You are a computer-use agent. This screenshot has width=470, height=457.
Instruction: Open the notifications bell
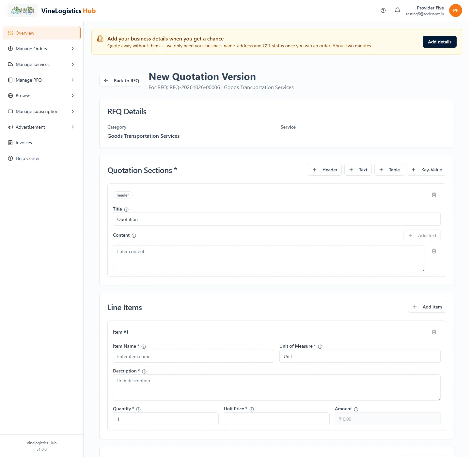pos(398,10)
